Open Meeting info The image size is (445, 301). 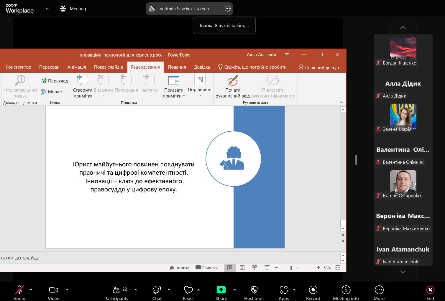coord(346,290)
